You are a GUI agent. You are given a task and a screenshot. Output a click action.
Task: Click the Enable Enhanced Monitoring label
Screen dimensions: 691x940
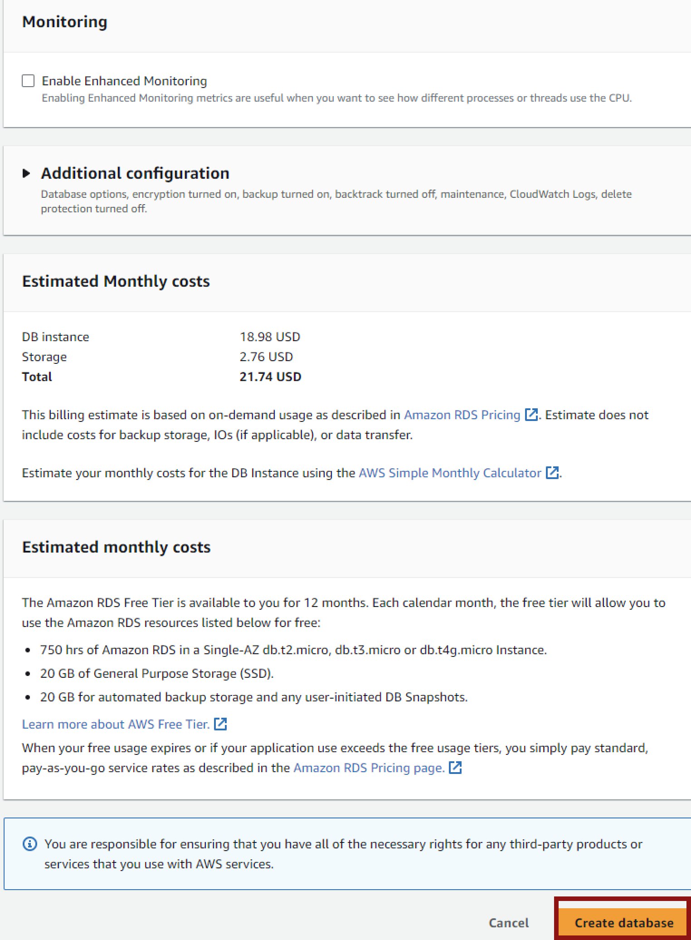[124, 81]
